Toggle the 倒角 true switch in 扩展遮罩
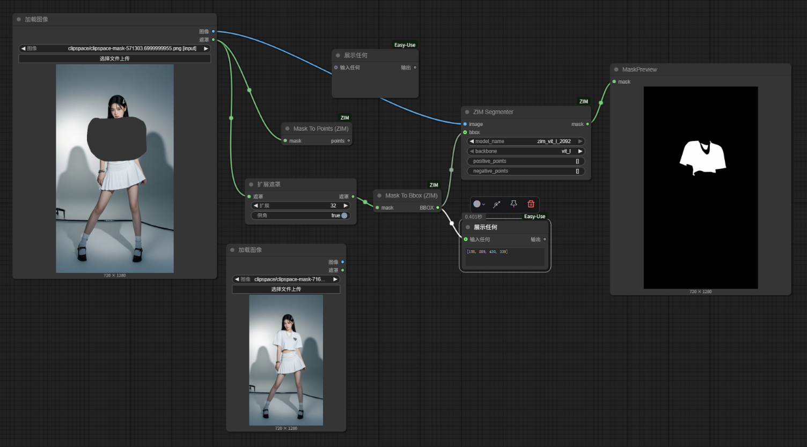This screenshot has width=807, height=447. coord(344,215)
